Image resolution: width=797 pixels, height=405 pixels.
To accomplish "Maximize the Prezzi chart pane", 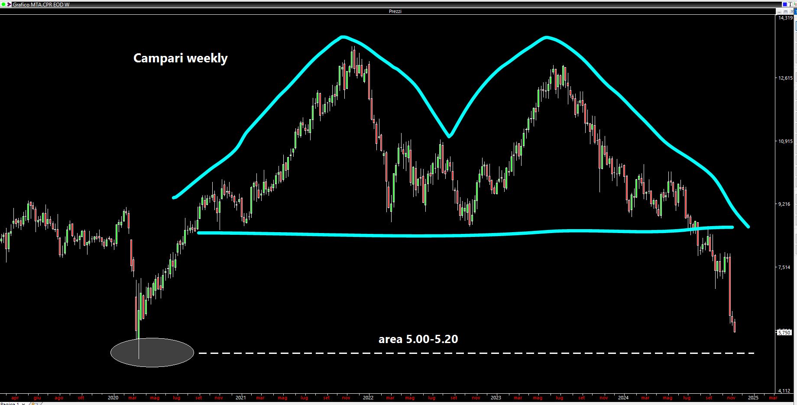I will tap(785, 11).
